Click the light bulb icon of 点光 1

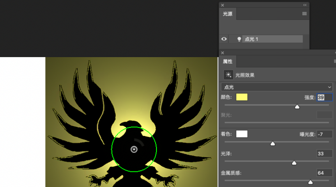[239, 39]
